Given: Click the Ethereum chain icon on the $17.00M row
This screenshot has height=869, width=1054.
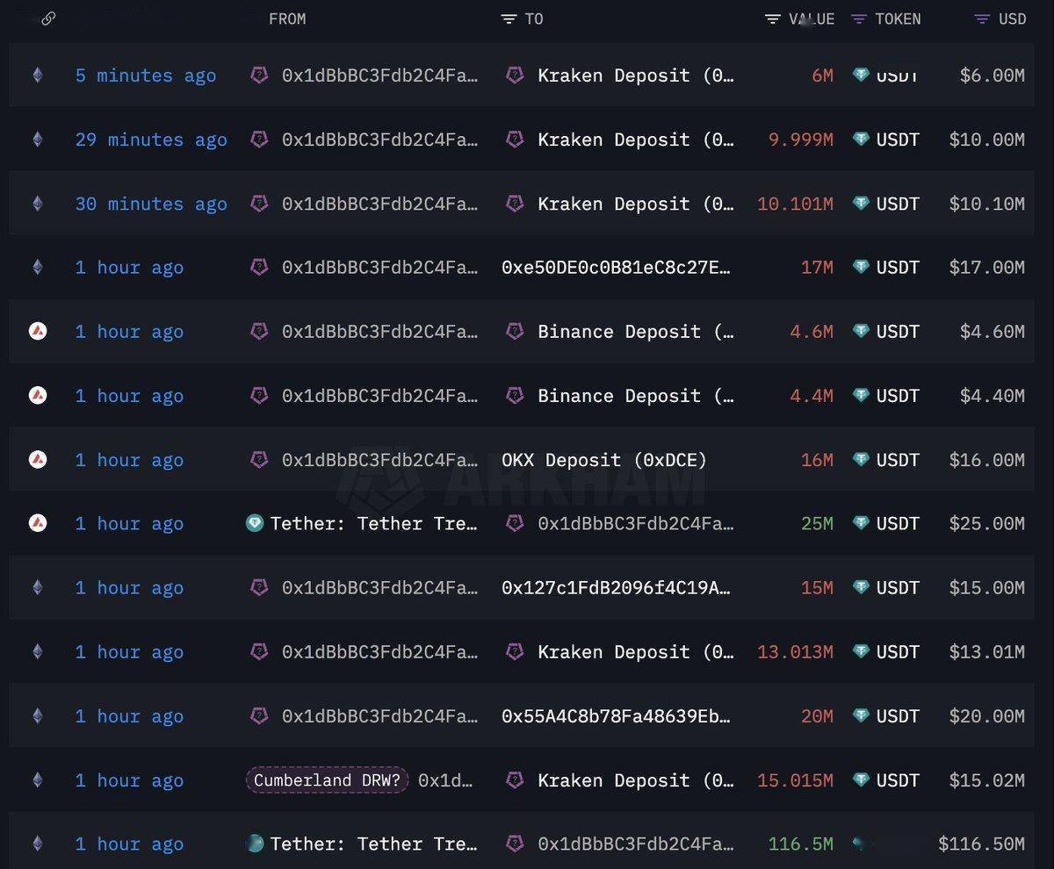Looking at the screenshot, I should point(37,267).
